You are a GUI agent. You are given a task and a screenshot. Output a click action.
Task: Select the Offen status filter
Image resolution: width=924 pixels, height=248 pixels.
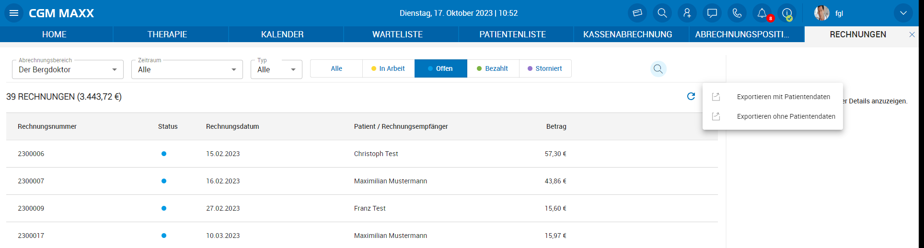coord(441,68)
